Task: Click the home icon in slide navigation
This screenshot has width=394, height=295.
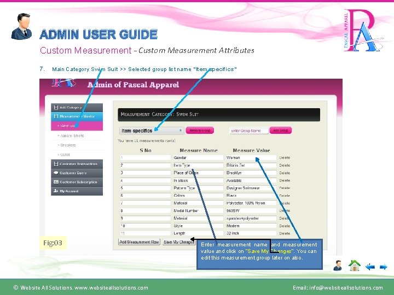Action: tap(354, 265)
